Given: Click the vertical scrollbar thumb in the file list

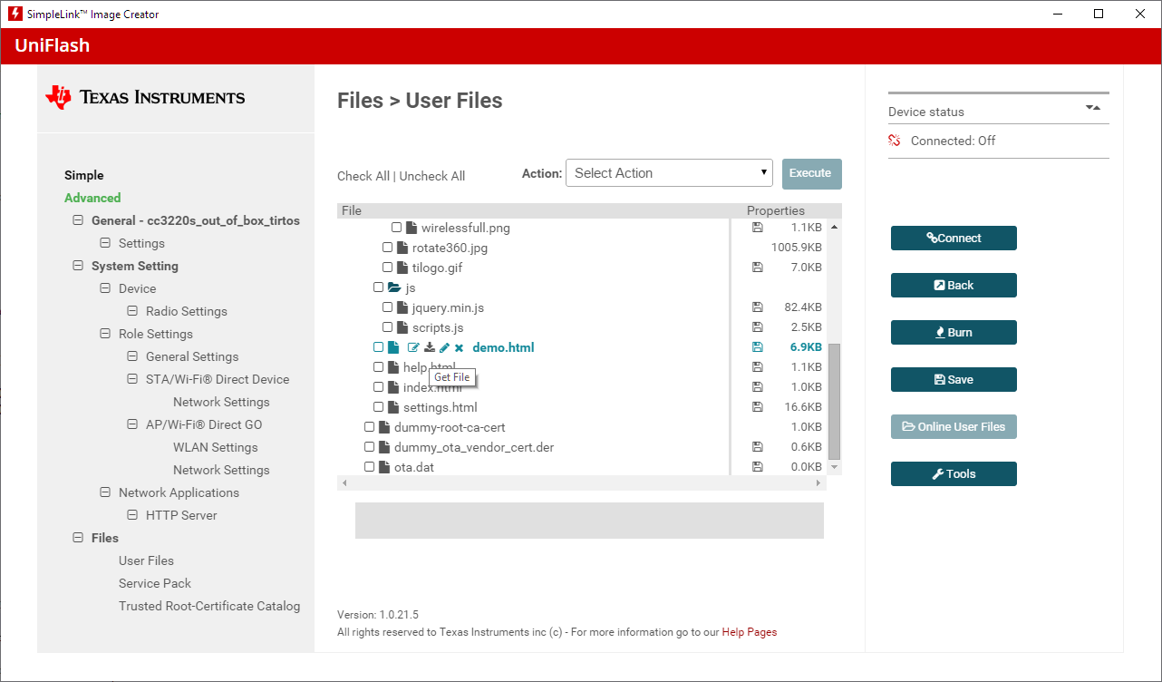Looking at the screenshot, I should pyautogui.click(x=835, y=401).
